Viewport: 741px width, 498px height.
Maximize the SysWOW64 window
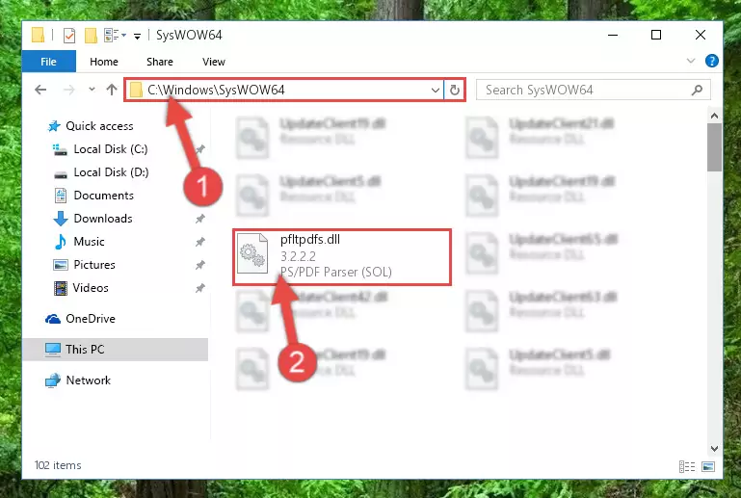point(656,35)
